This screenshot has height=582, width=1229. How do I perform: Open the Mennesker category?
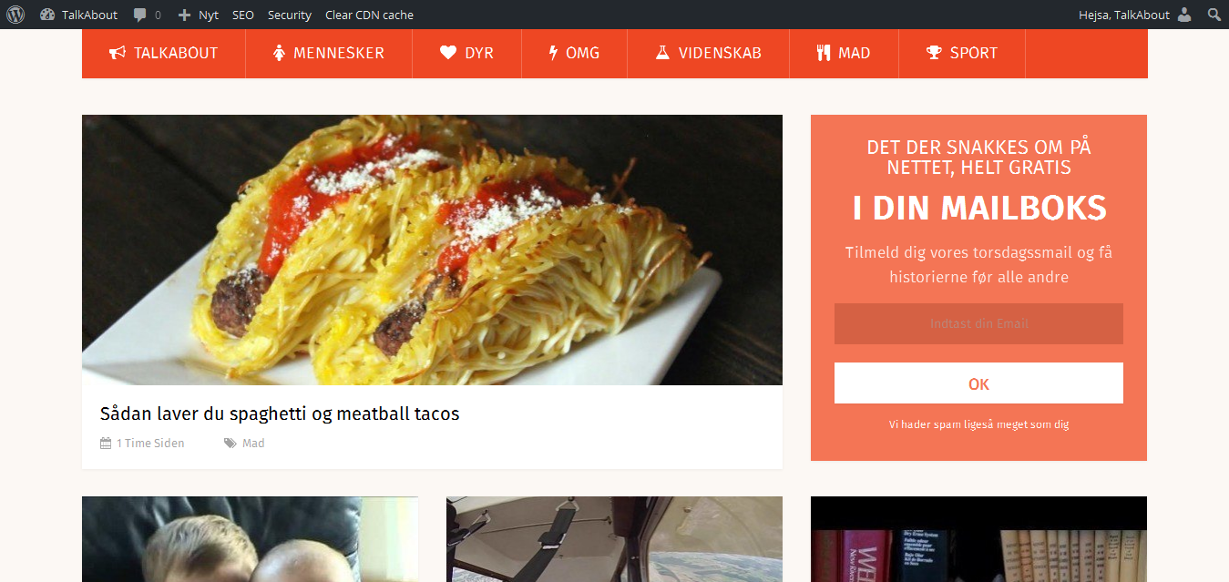click(x=329, y=53)
